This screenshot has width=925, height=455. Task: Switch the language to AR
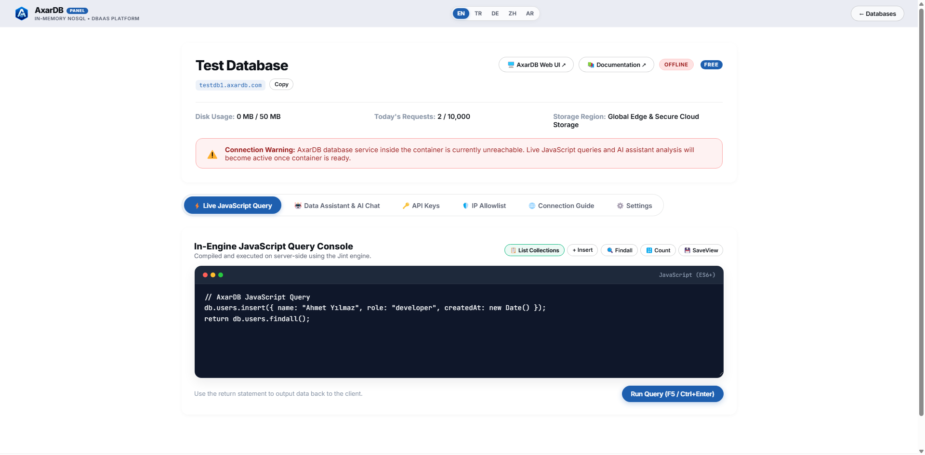529,13
